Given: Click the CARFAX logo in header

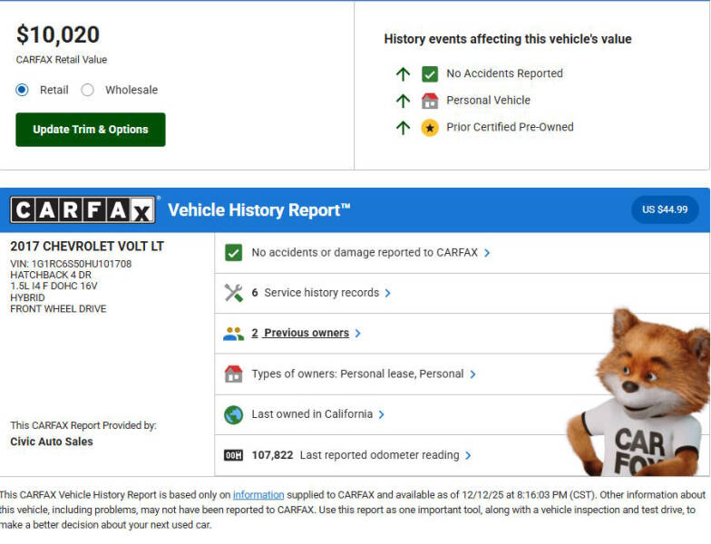Looking at the screenshot, I should point(83,210).
